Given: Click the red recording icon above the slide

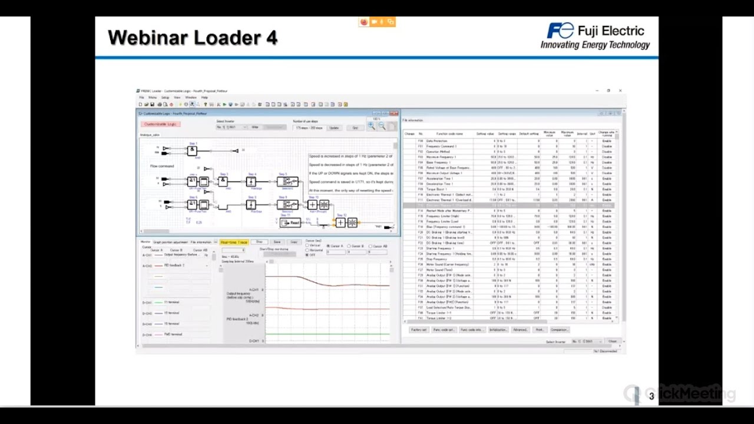Looking at the screenshot, I should (x=364, y=22).
